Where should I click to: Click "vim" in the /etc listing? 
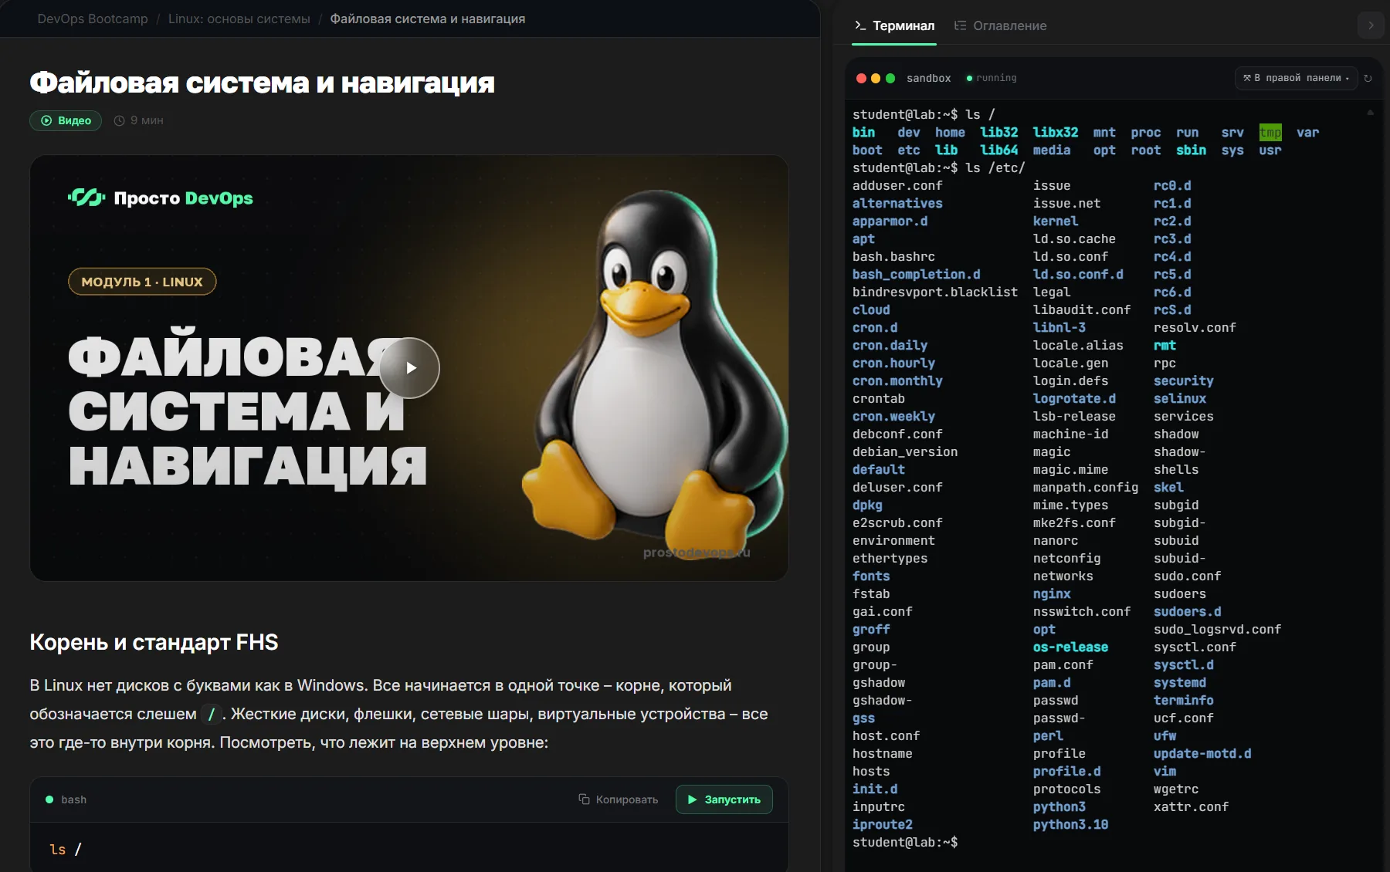click(1165, 772)
